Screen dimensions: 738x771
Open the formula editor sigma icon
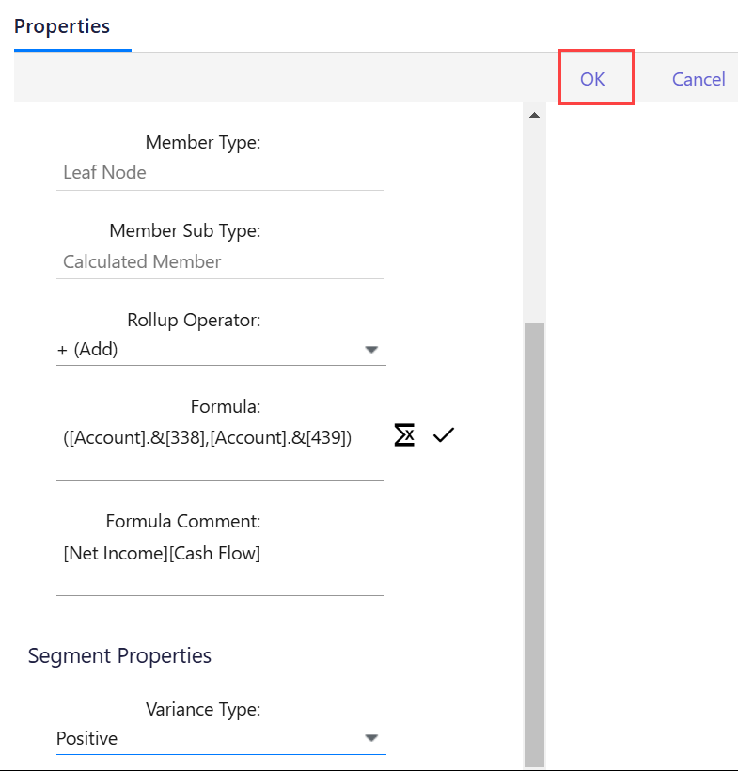click(404, 435)
